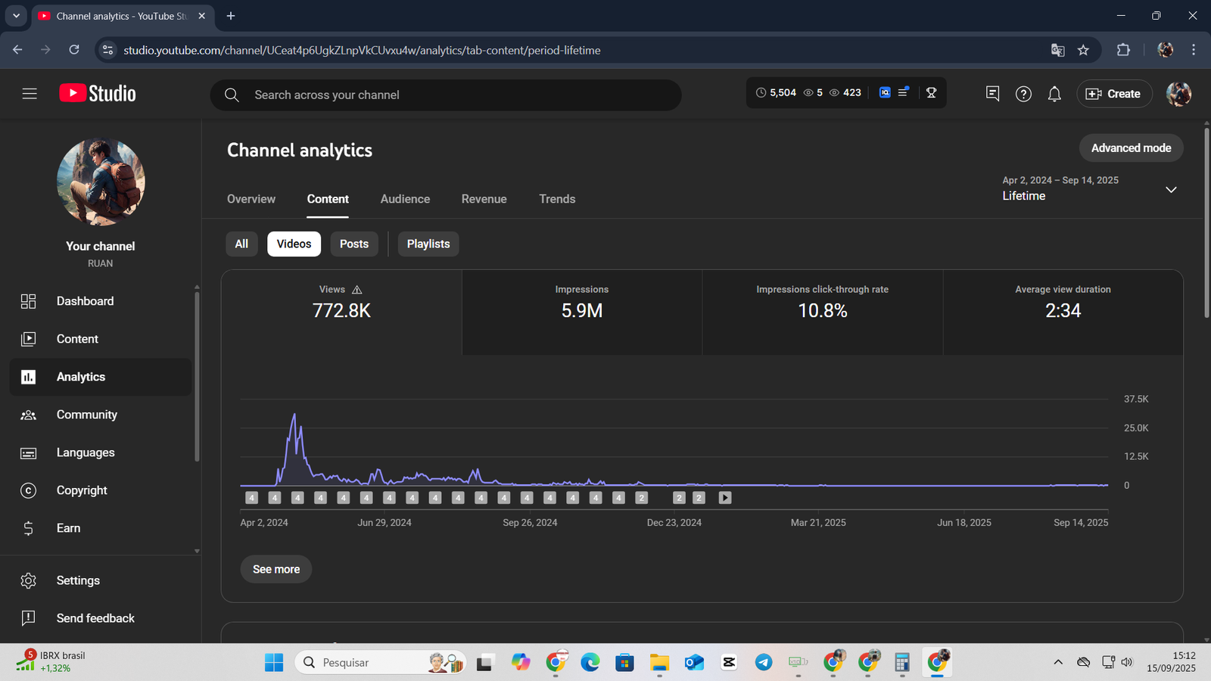
Task: Select the Videos filter chip
Action: tap(294, 244)
